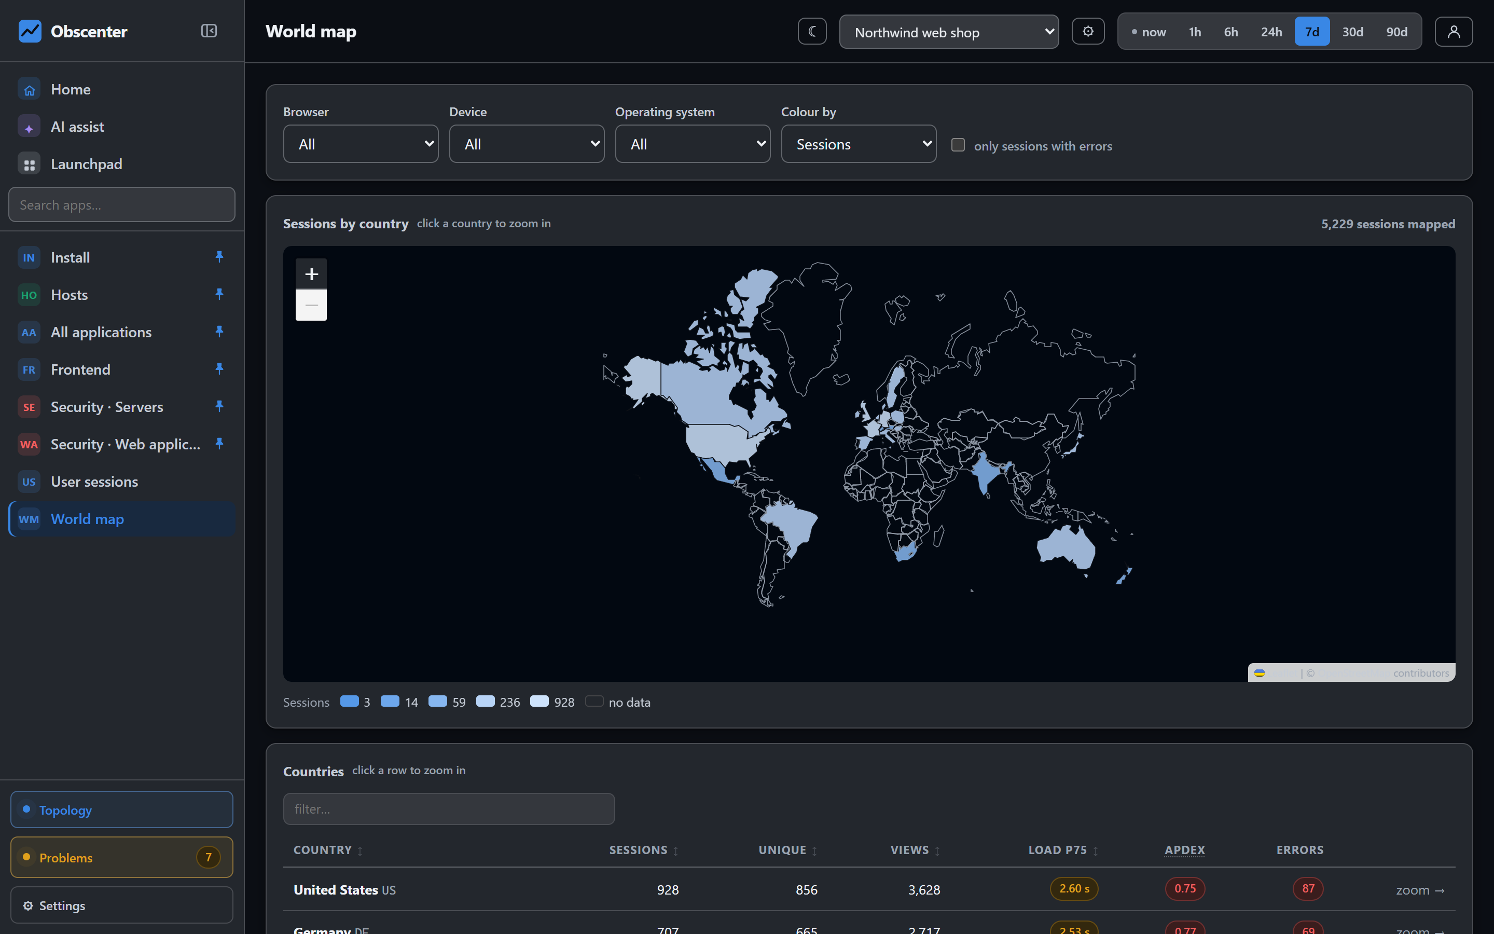Unpin Security · Web applic... pin icon
Image resolution: width=1494 pixels, height=934 pixels.
click(x=219, y=444)
